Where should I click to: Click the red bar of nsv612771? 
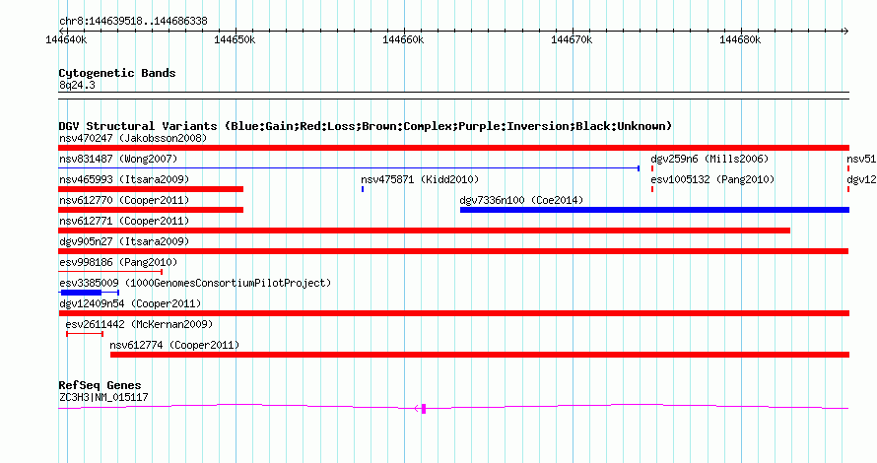click(425, 231)
